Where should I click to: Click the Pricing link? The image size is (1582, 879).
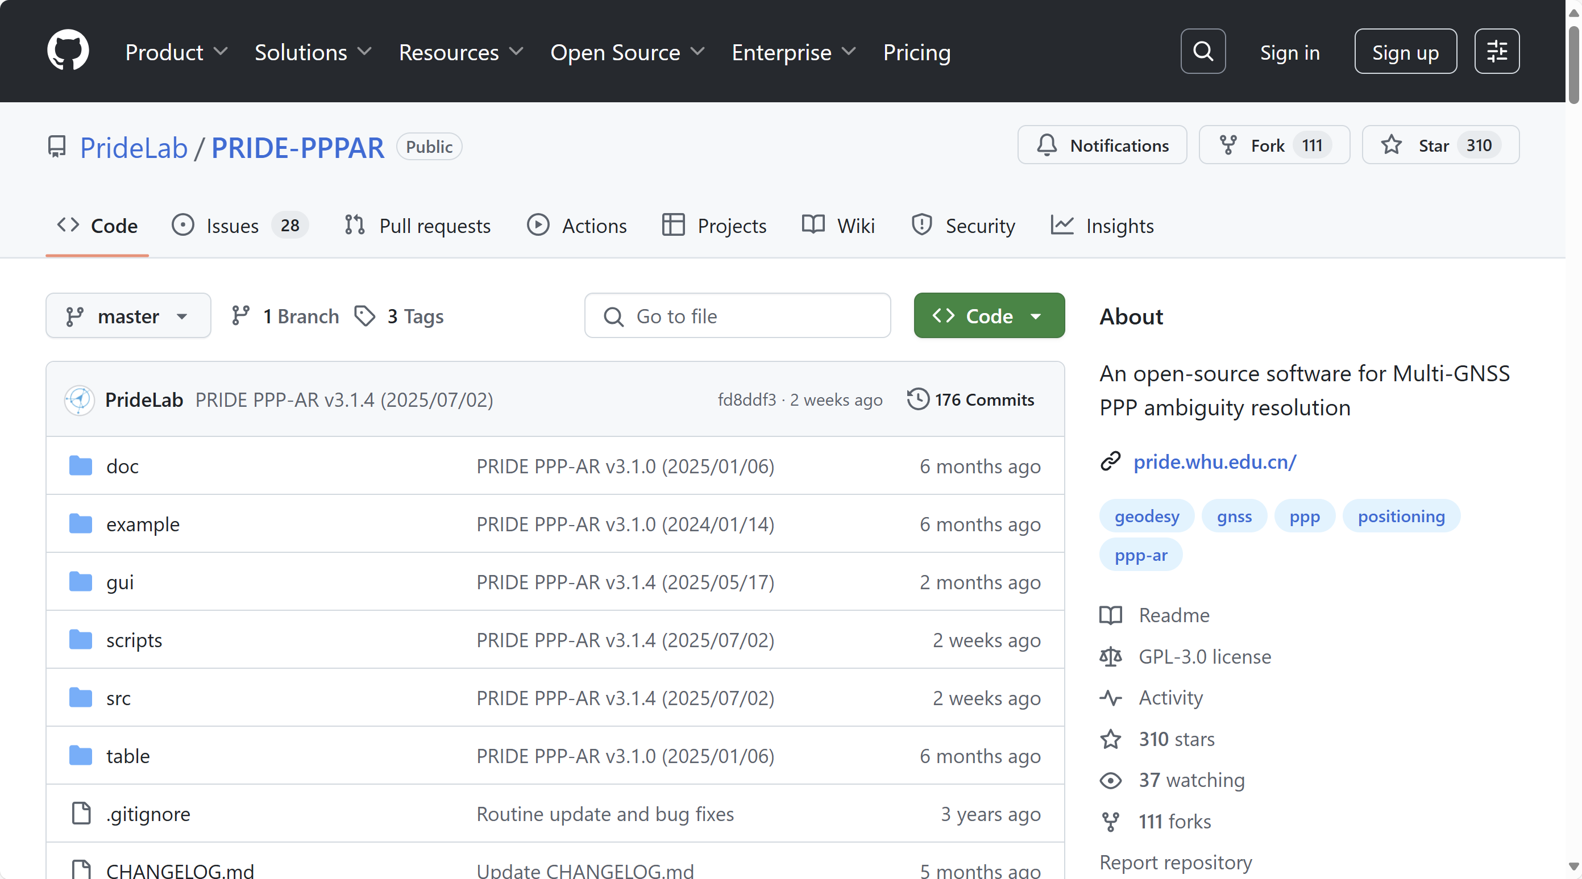[916, 52]
